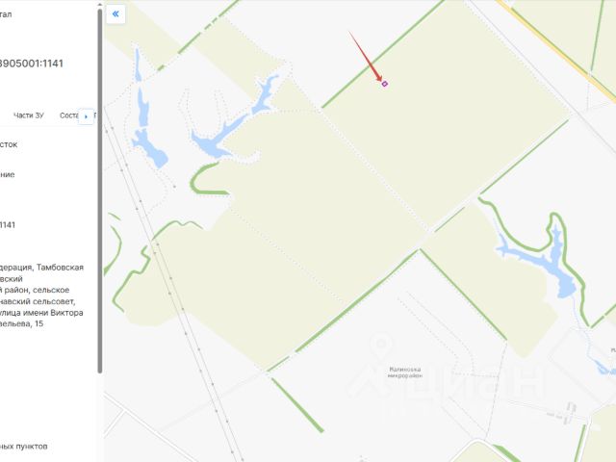This screenshot has height=462, width=616.
Task: Click the Малиновка микрорайон map label
Action: point(404,372)
